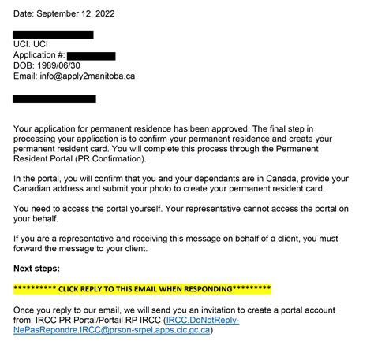Click the Next steps: bold heading

(36, 269)
